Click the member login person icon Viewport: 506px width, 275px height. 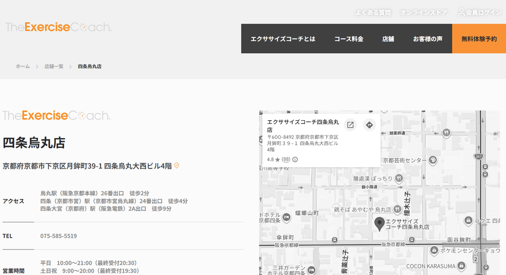tap(462, 12)
